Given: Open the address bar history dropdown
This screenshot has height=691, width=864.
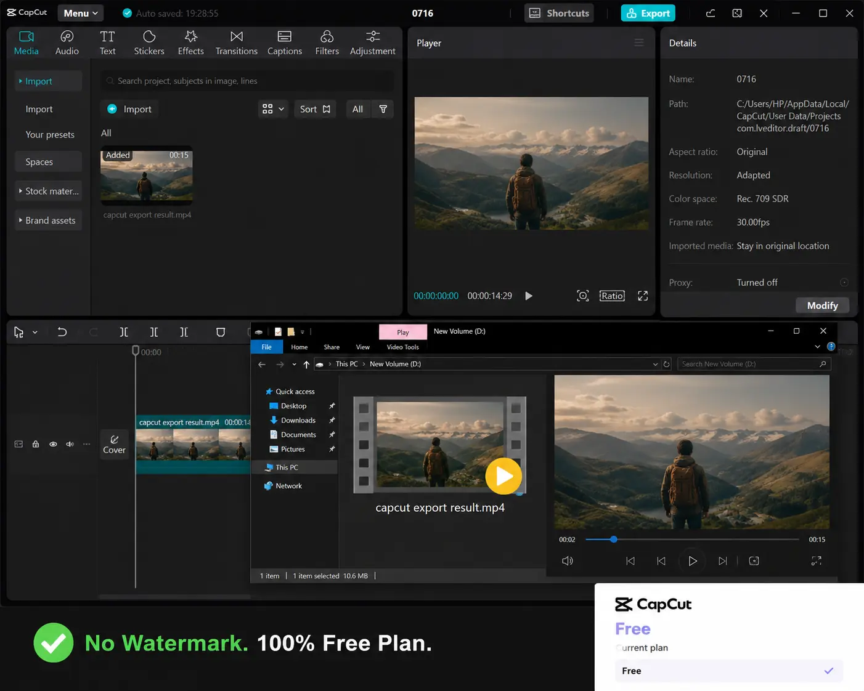Looking at the screenshot, I should click(655, 364).
